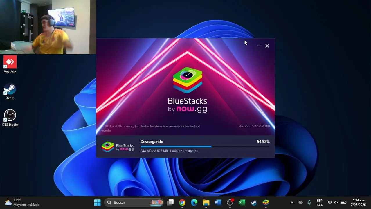
Task: Open Microsoft Word from the taskbar
Action: tap(218, 203)
